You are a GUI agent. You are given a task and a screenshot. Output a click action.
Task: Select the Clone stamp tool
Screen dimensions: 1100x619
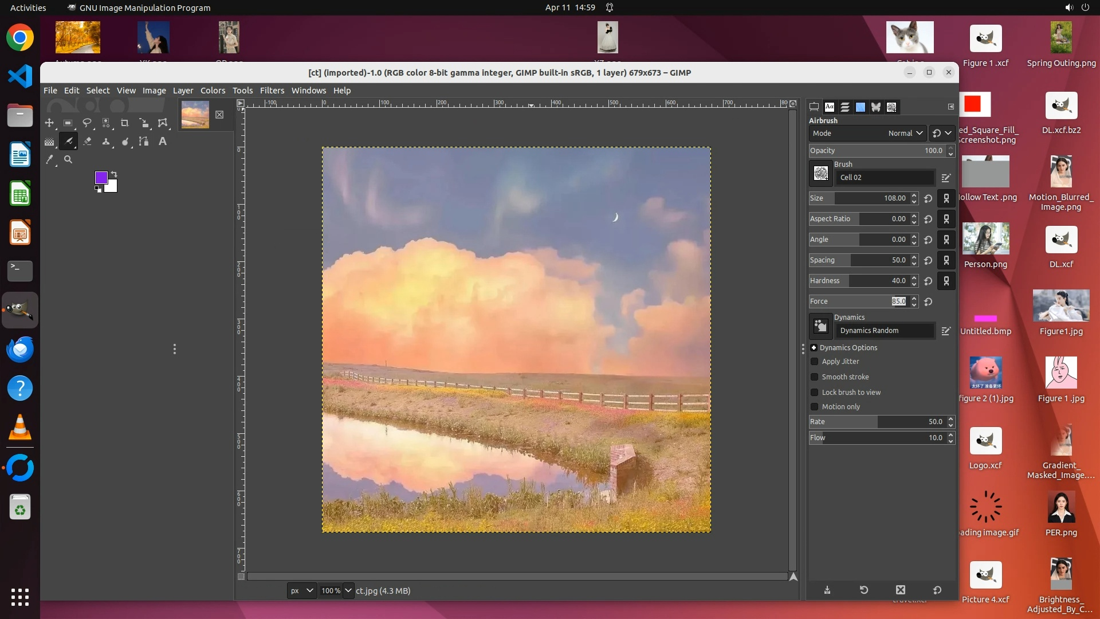click(106, 141)
